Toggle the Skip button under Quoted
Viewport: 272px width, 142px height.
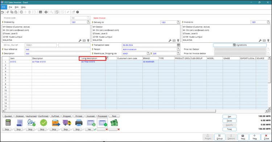[7, 129]
